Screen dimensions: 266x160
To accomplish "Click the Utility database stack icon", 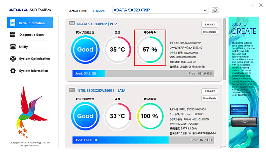I will click(x=13, y=47).
